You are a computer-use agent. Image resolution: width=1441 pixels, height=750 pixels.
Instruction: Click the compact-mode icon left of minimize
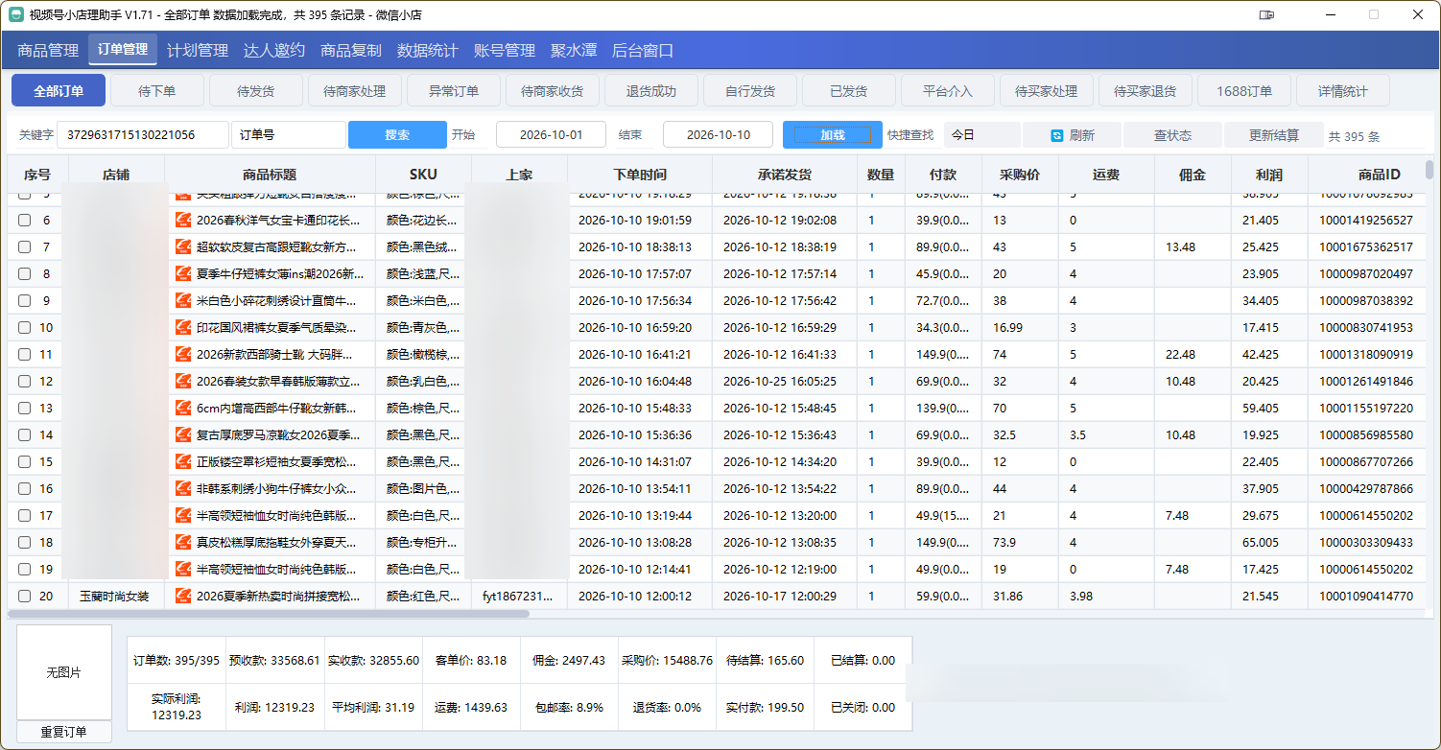1266,14
